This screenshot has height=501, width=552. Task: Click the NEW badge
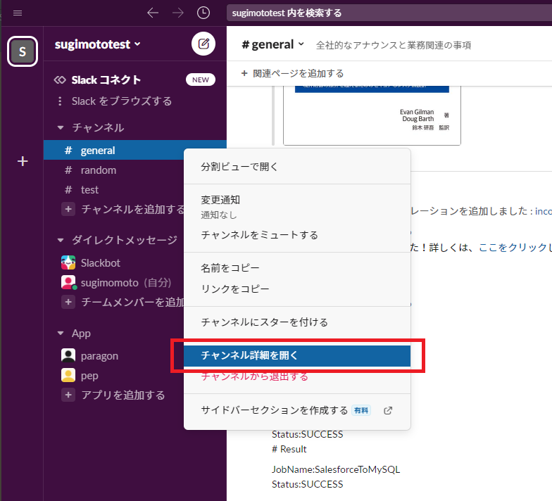click(200, 80)
